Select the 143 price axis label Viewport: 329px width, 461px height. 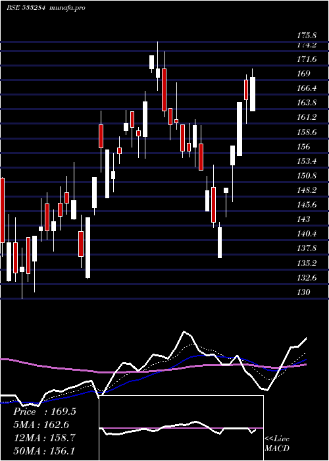(304, 219)
